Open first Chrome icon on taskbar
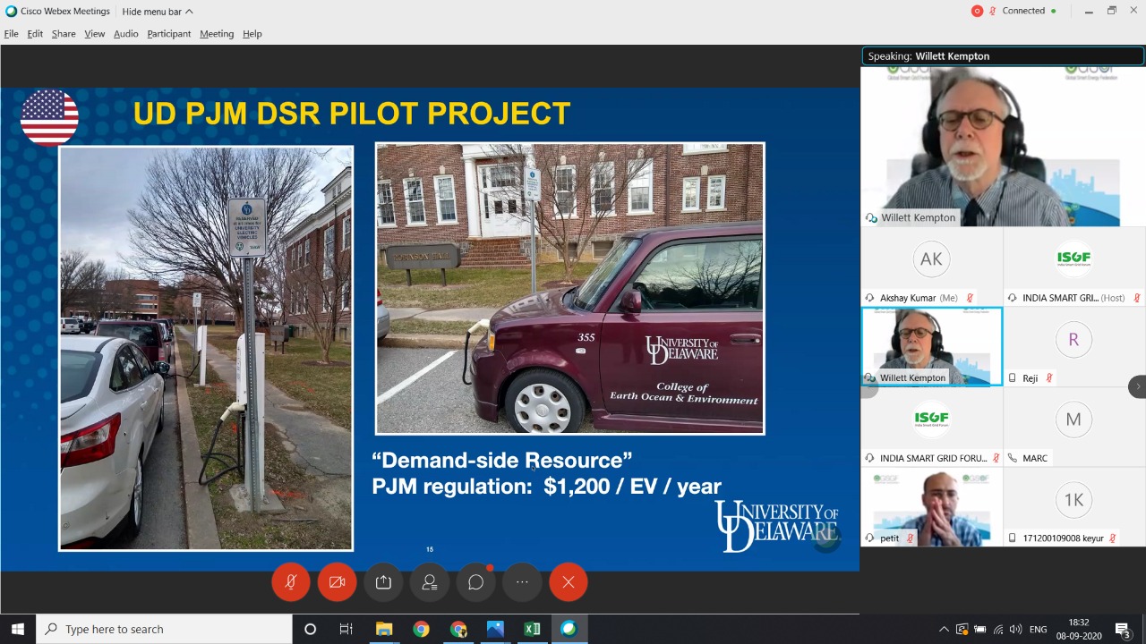The width and height of the screenshot is (1146, 644). (x=421, y=629)
